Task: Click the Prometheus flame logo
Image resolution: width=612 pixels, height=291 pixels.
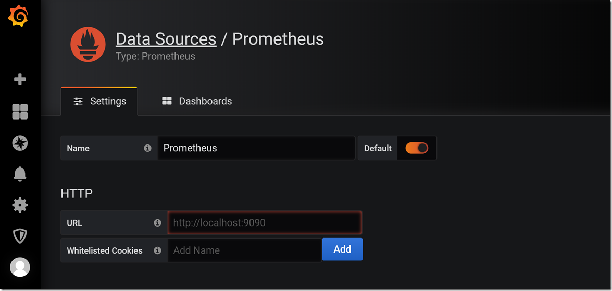Action: click(88, 44)
